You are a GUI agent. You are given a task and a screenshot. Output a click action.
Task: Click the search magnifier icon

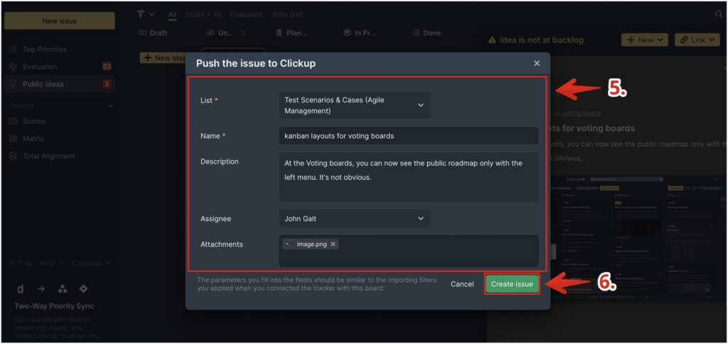[719, 14]
